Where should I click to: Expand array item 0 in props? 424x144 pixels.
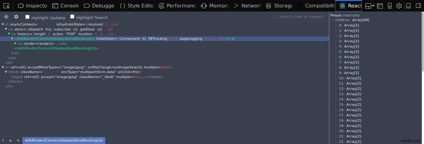pyautogui.click(x=336, y=25)
